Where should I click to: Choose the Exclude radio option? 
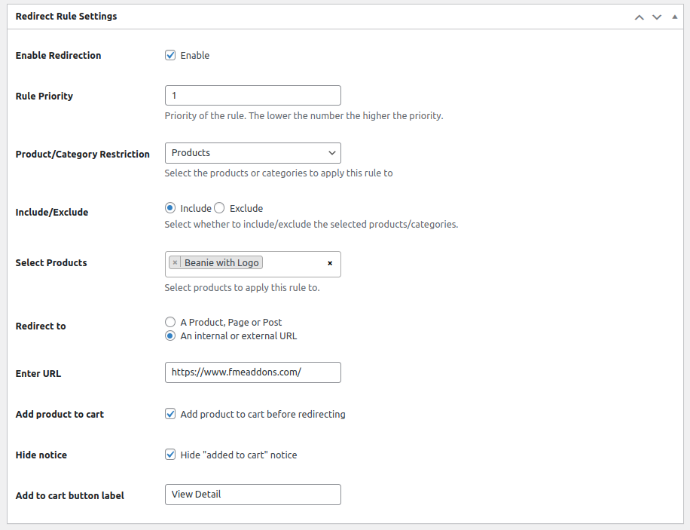coord(219,208)
